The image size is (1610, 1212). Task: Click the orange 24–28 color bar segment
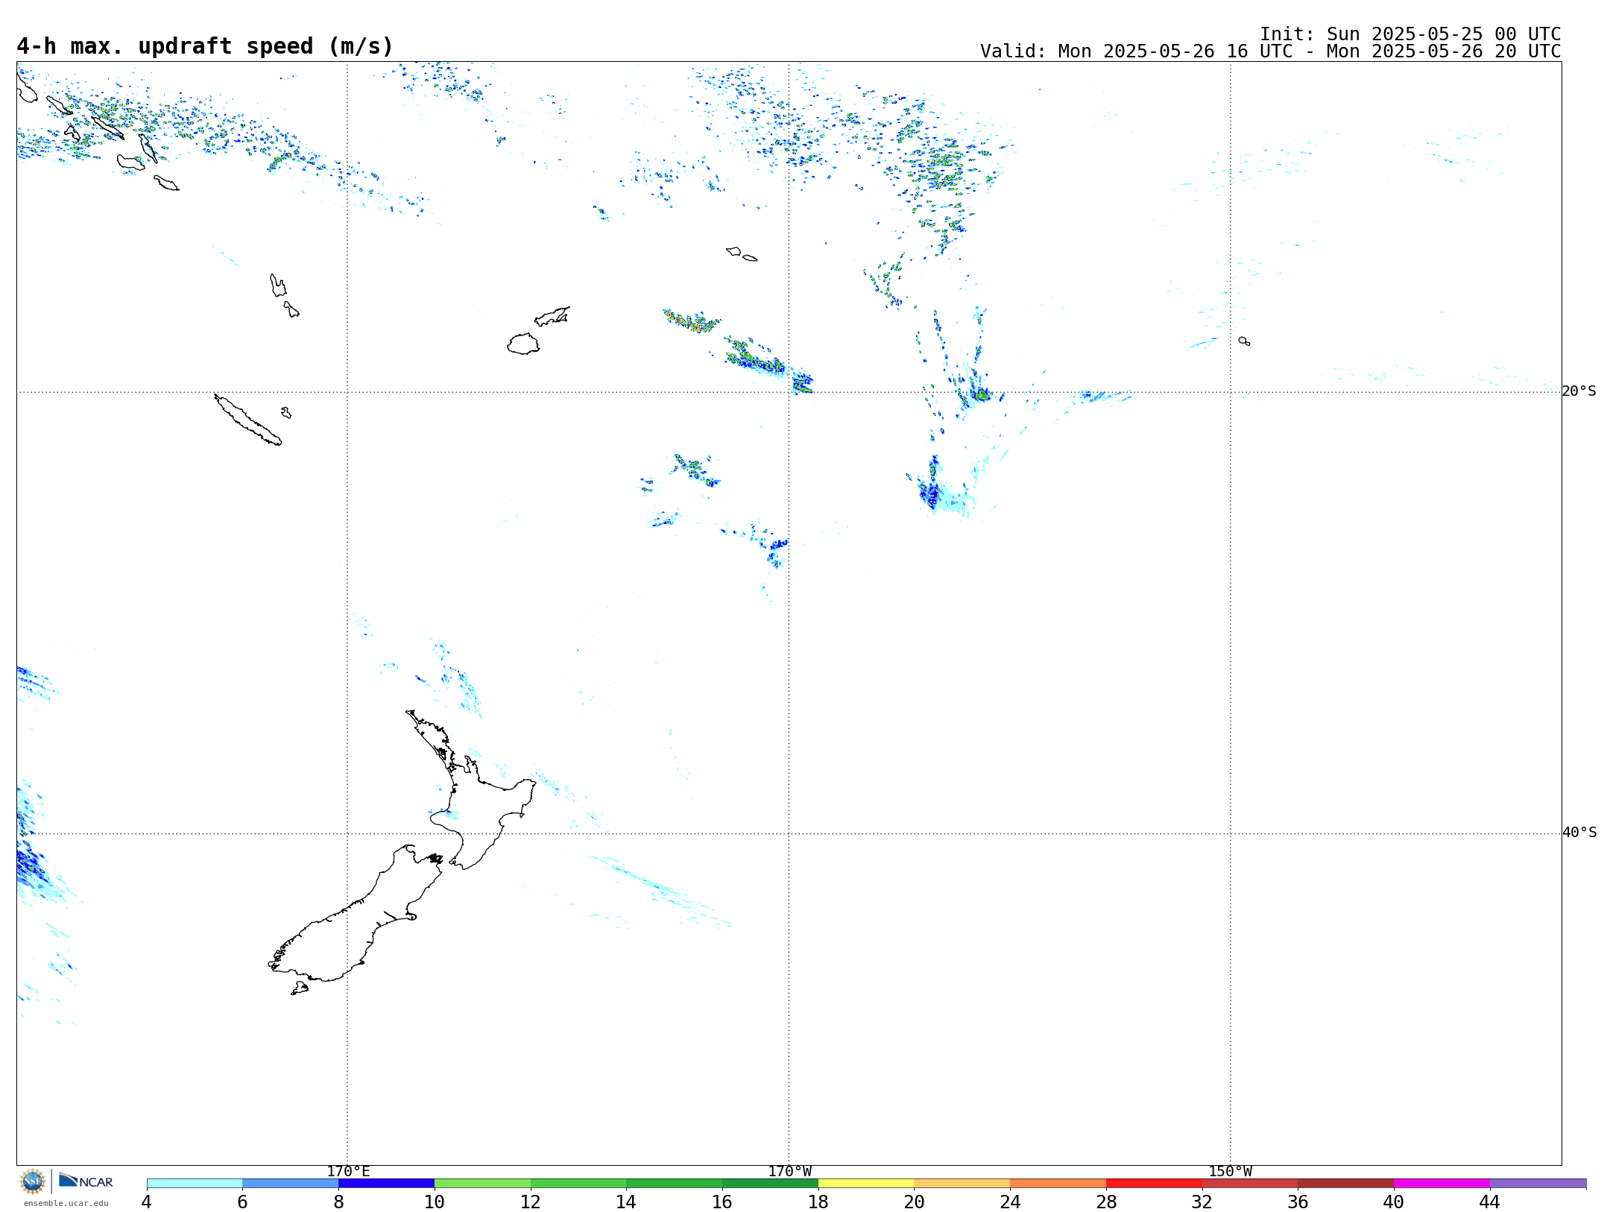(1058, 1184)
